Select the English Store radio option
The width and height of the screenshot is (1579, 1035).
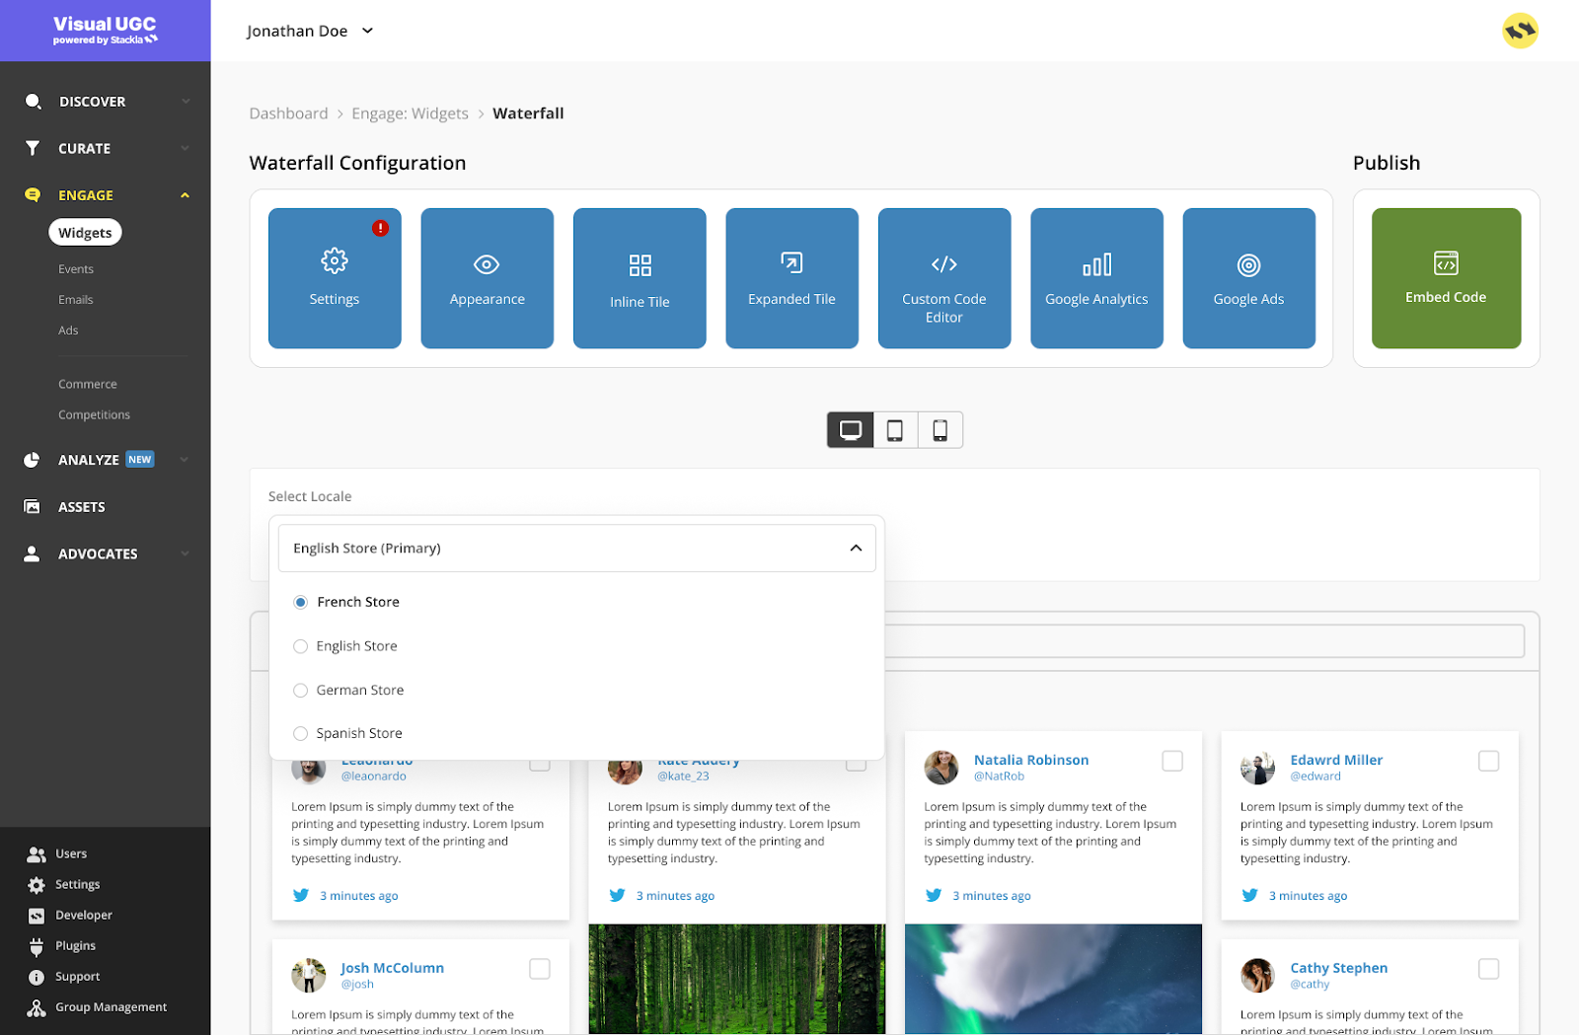coord(301,646)
